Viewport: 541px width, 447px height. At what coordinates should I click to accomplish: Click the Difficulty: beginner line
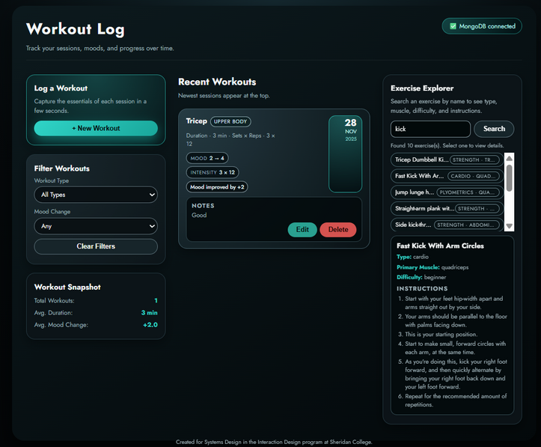[x=421, y=277]
